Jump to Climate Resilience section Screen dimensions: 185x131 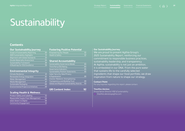coord(29,74)
